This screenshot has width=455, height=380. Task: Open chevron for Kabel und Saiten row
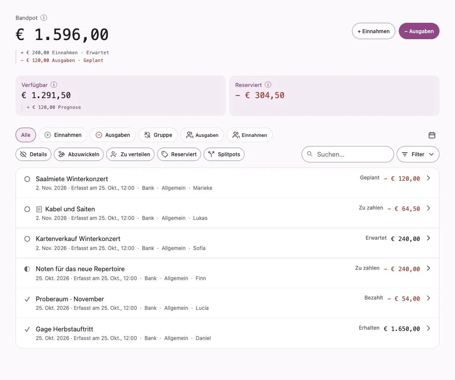coord(429,208)
